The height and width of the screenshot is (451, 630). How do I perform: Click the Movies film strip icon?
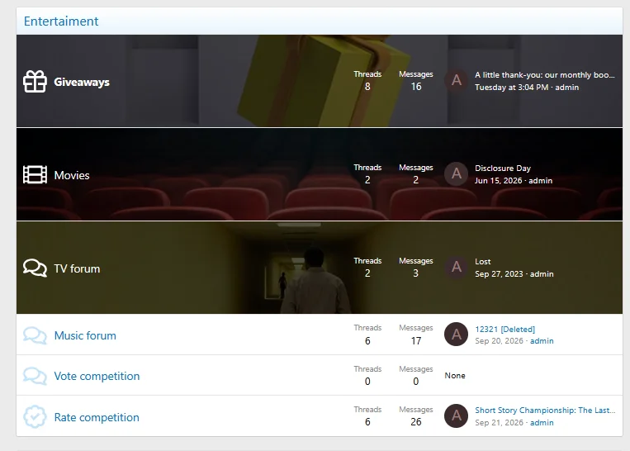click(35, 175)
